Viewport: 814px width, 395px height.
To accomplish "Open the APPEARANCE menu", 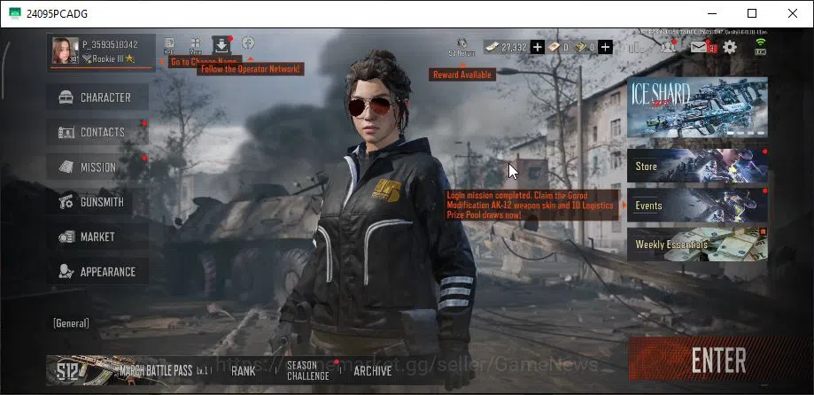I will pyautogui.click(x=97, y=271).
